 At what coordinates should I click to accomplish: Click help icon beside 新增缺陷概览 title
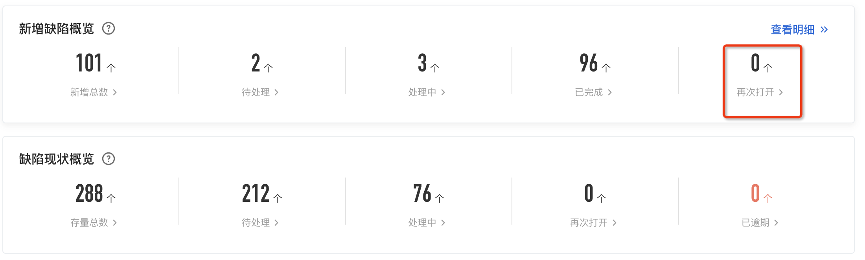click(x=109, y=29)
